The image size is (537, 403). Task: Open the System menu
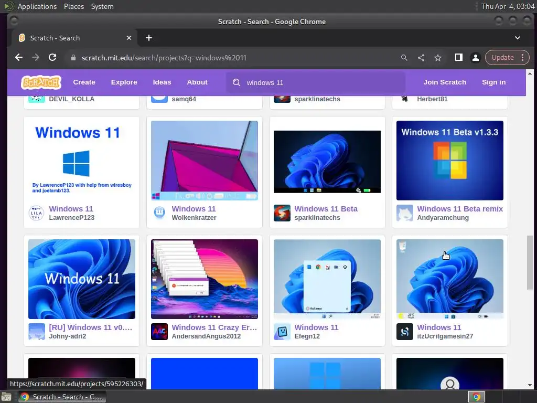(102, 6)
